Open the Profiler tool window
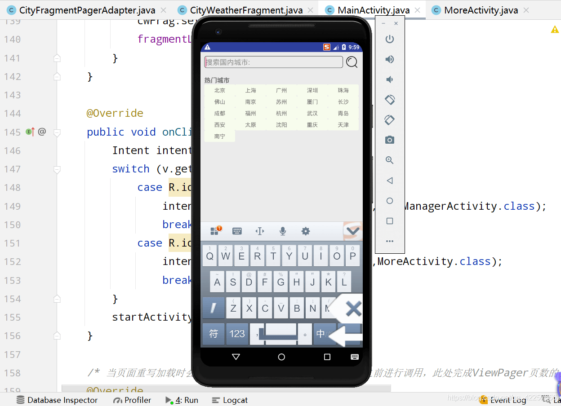The height and width of the screenshot is (406, 561). click(132, 400)
